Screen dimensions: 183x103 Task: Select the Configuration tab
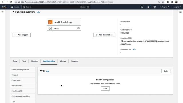[49, 61]
